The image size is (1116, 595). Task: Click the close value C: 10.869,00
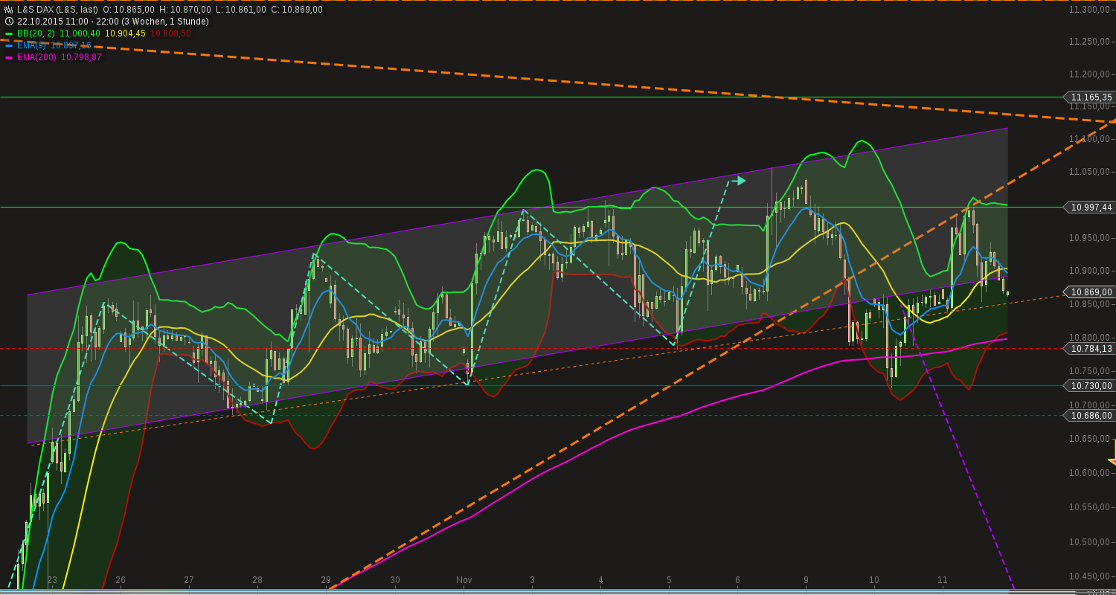[x=297, y=10]
